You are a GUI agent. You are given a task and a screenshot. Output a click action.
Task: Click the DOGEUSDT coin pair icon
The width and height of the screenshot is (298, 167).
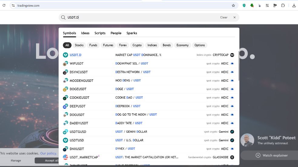tap(65, 89)
